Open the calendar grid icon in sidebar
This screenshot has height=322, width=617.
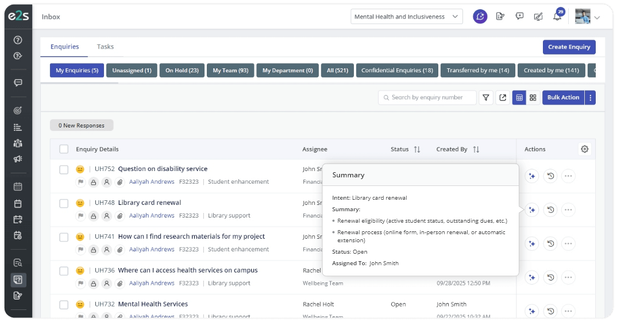click(x=18, y=187)
